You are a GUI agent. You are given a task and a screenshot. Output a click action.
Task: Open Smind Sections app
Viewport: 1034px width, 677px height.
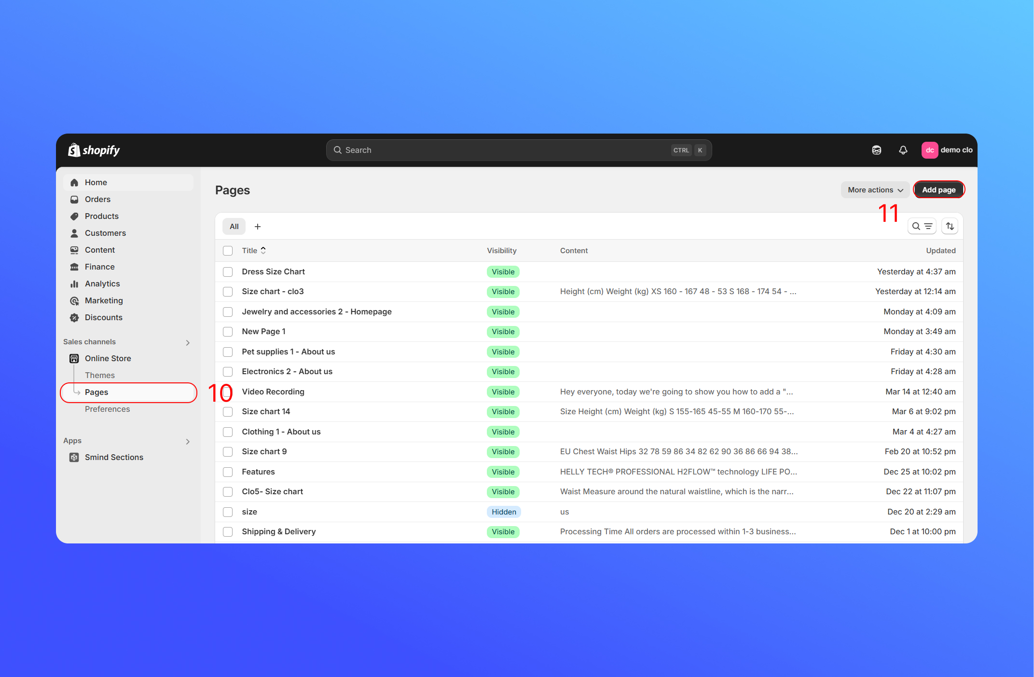pyautogui.click(x=113, y=457)
